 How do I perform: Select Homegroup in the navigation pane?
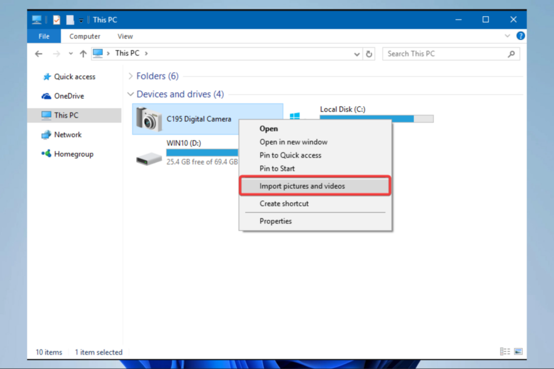pyautogui.click(x=74, y=154)
